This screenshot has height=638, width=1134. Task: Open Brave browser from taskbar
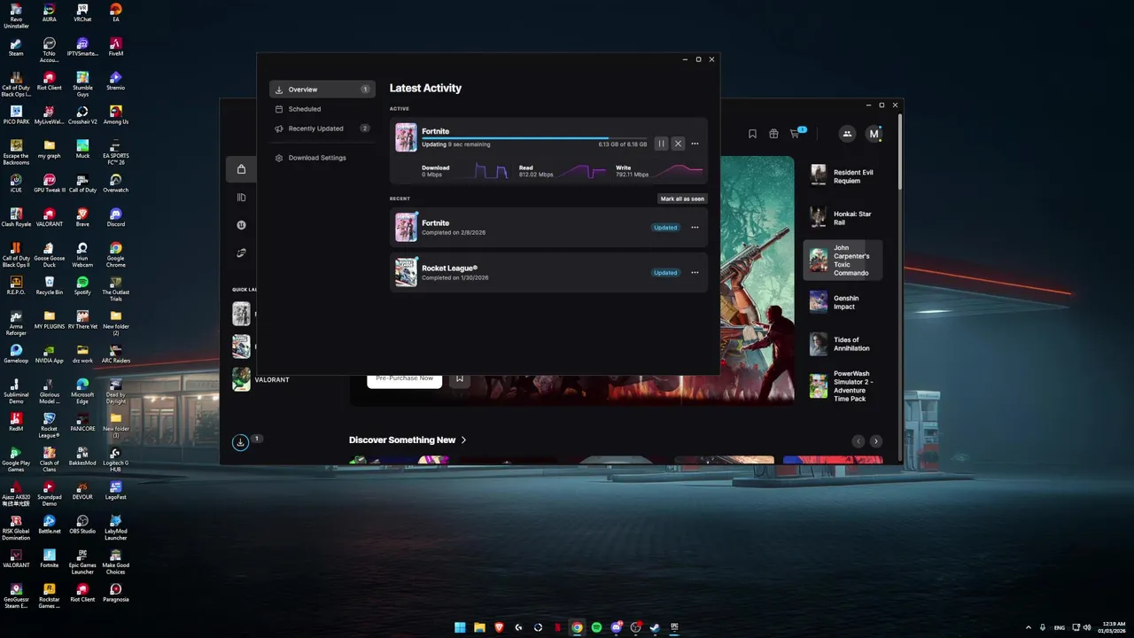(x=499, y=627)
